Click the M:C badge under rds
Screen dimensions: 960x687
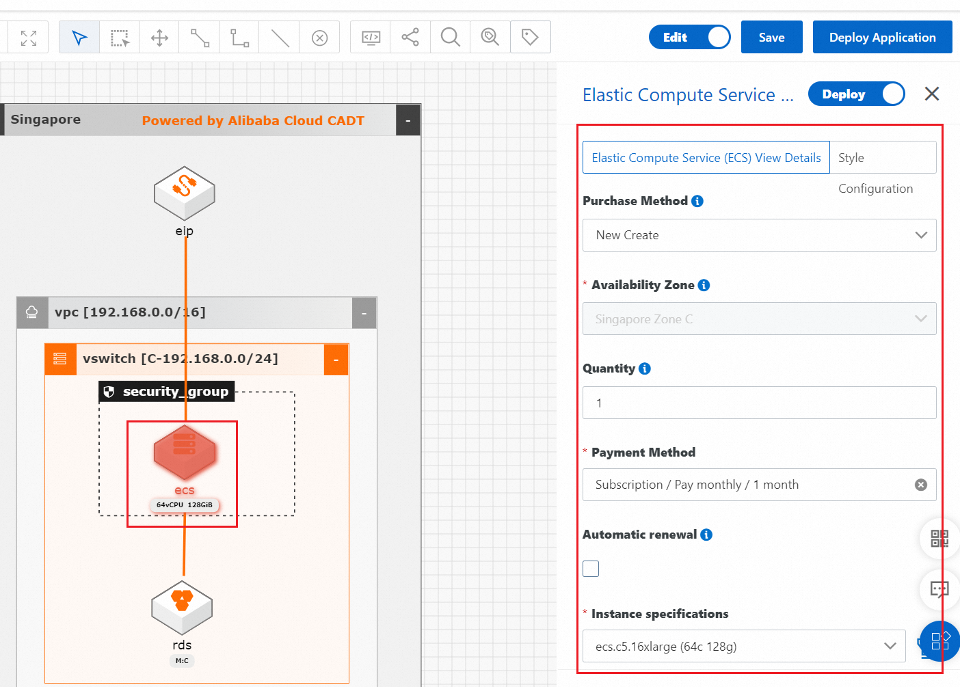click(x=182, y=661)
